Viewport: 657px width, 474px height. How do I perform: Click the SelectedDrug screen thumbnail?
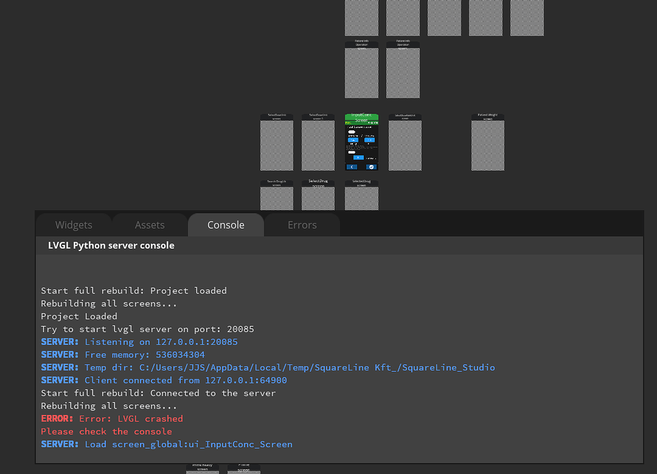tap(361, 197)
